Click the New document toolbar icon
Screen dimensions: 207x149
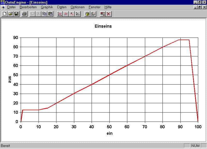click(x=4, y=14)
